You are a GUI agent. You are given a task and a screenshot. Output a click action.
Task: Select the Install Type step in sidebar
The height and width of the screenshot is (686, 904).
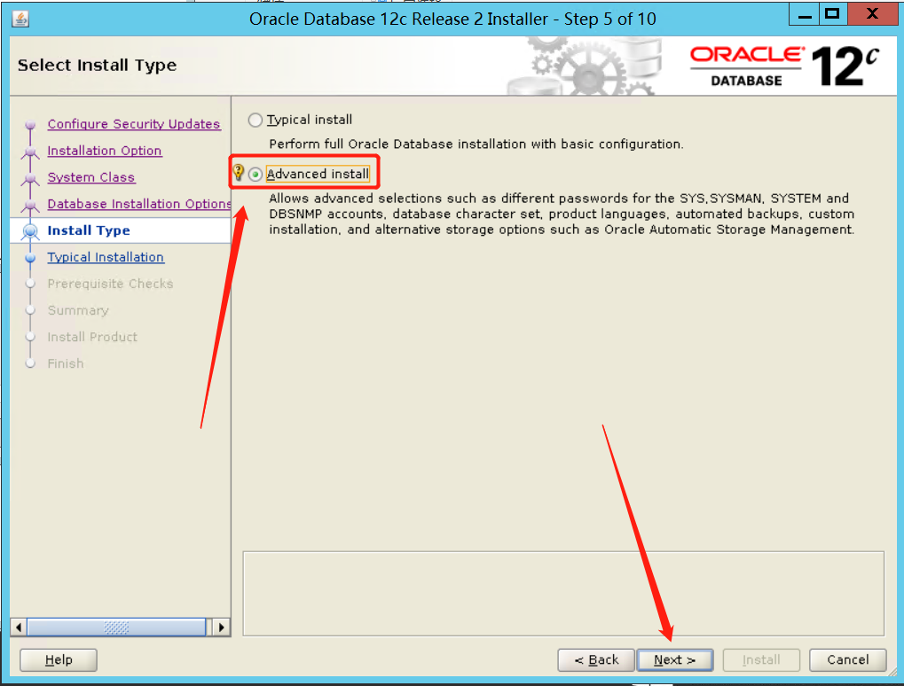pos(89,230)
